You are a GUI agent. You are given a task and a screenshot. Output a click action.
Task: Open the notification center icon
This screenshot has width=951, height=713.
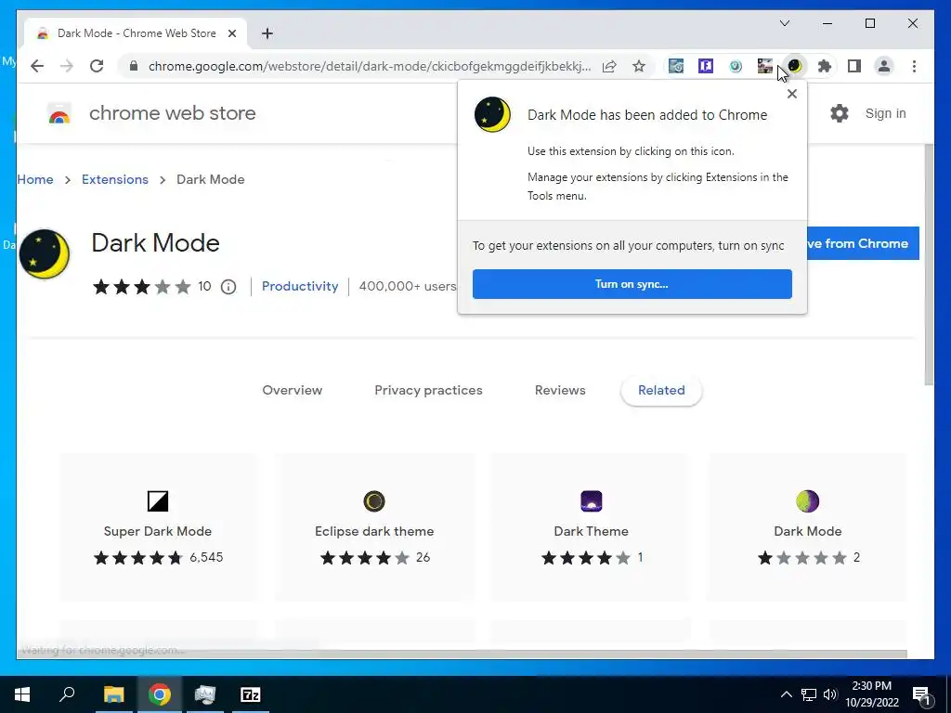[x=922, y=695]
